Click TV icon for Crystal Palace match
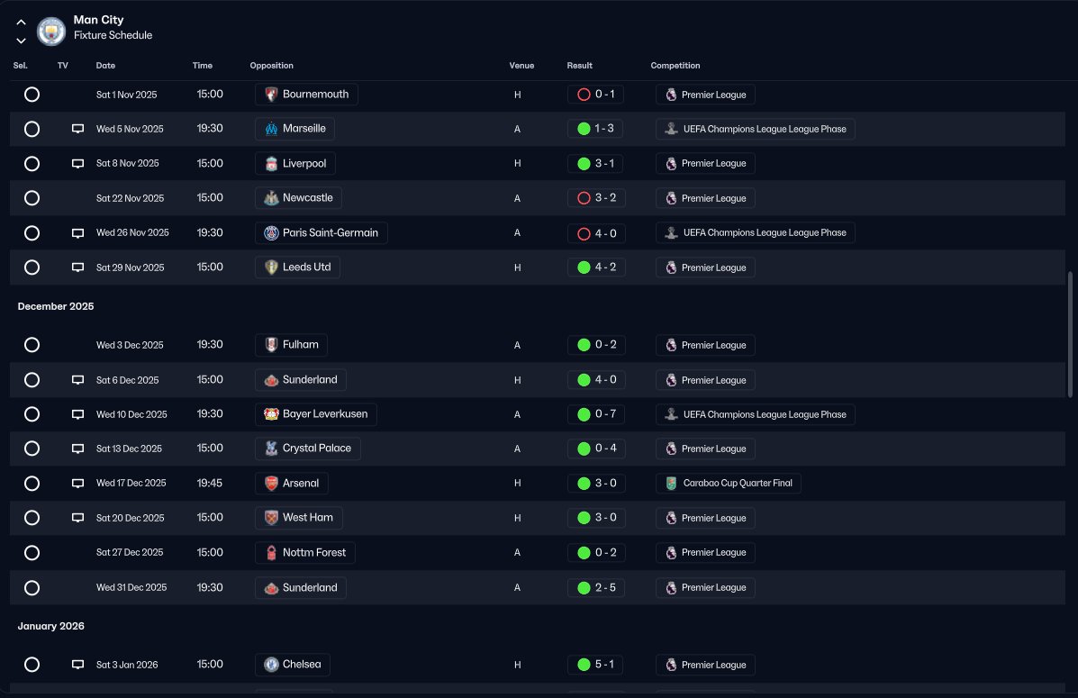Viewport: 1078px width, 698px height. click(x=77, y=449)
